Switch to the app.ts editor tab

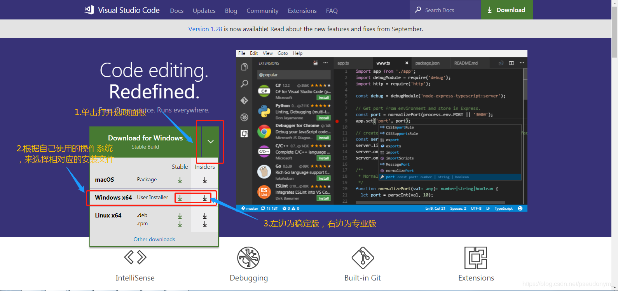click(353, 63)
